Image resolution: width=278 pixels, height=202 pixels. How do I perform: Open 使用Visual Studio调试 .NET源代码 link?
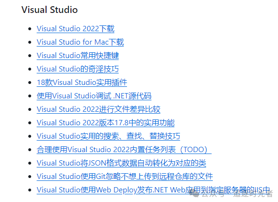94,96
